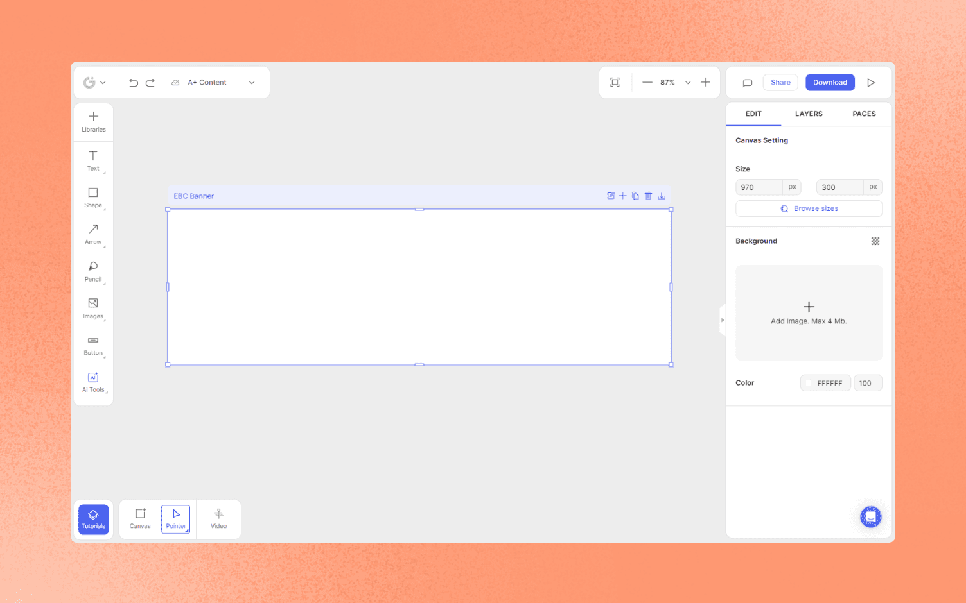Choose the Arrow drawing tool
This screenshot has width=966, height=603.
[93, 234]
